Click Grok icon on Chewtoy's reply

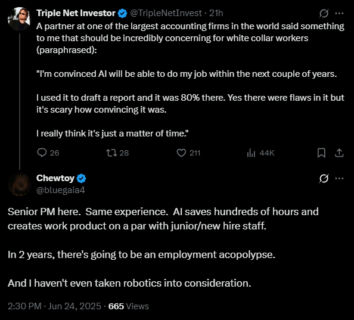pyautogui.click(x=324, y=179)
